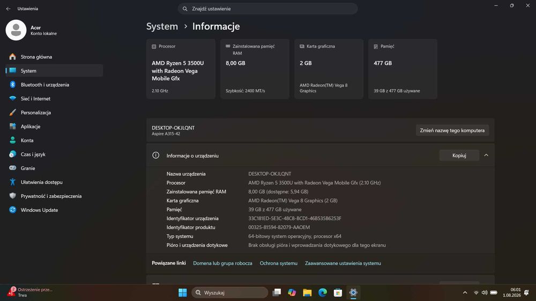Click System in the breadcrumb header
This screenshot has width=536, height=301.
(x=162, y=26)
